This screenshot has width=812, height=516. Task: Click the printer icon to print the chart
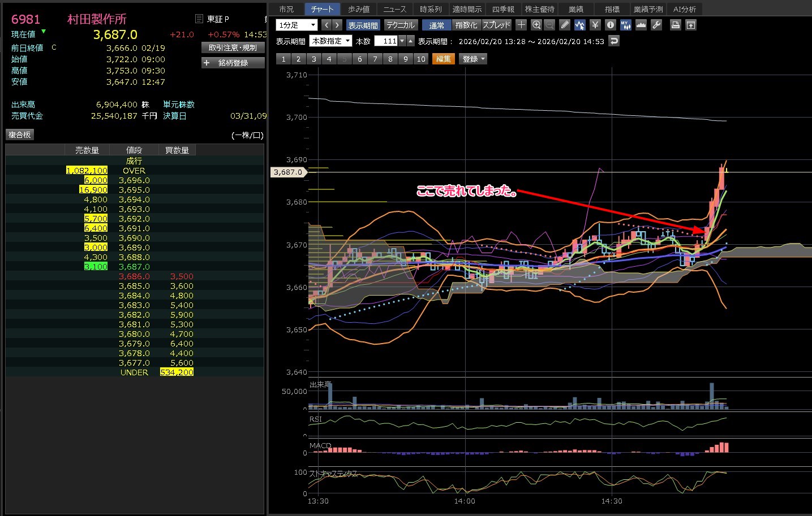[675, 25]
